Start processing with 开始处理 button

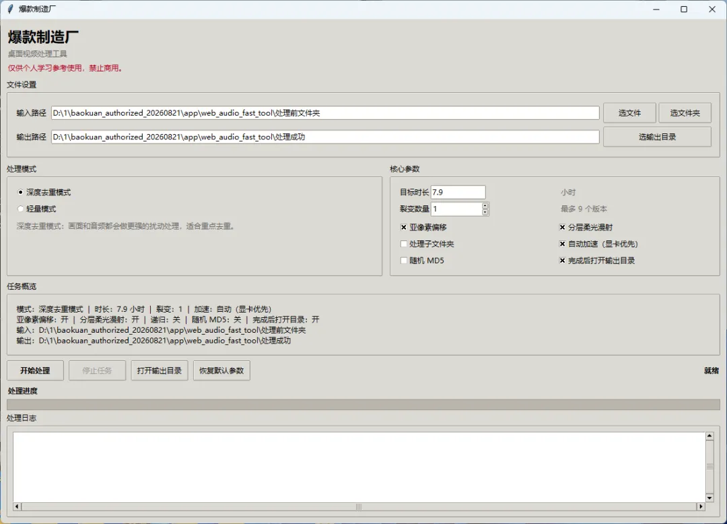(x=35, y=370)
